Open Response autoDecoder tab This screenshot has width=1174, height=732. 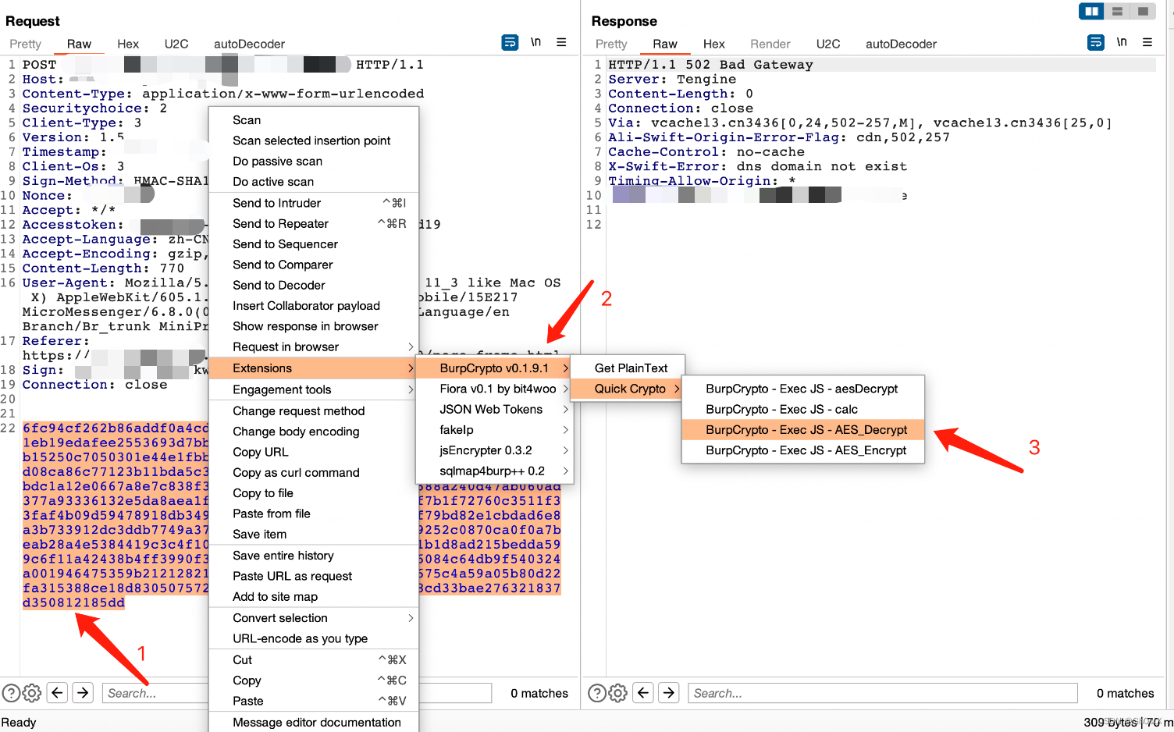[901, 44]
